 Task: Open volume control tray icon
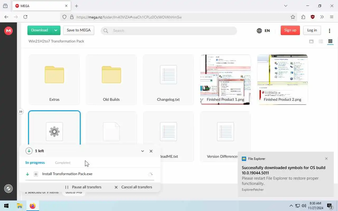(x=304, y=206)
